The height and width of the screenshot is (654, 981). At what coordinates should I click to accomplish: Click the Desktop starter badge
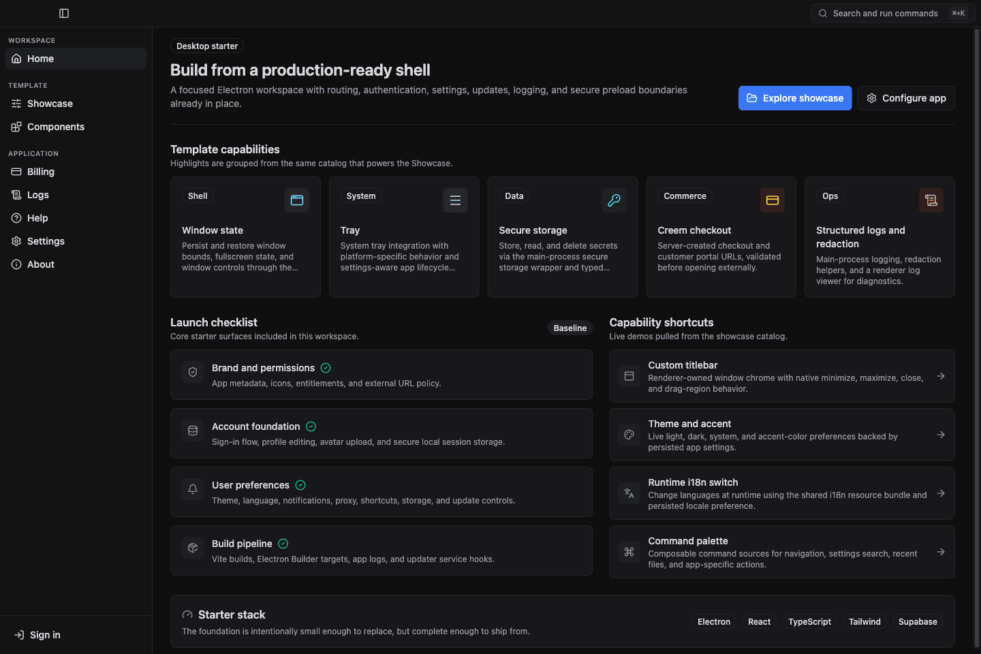[207, 46]
